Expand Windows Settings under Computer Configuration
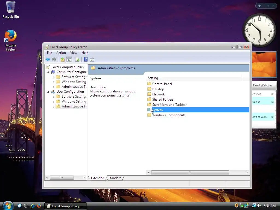 [53, 82]
